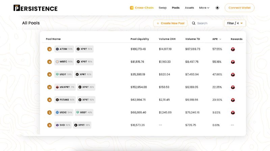Click the USDT 50% token chip
The height and width of the screenshot is (151, 270).
point(64,74)
